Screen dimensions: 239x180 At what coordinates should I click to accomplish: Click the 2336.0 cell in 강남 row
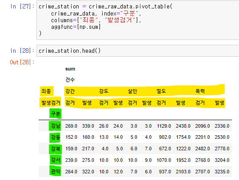[222, 126]
